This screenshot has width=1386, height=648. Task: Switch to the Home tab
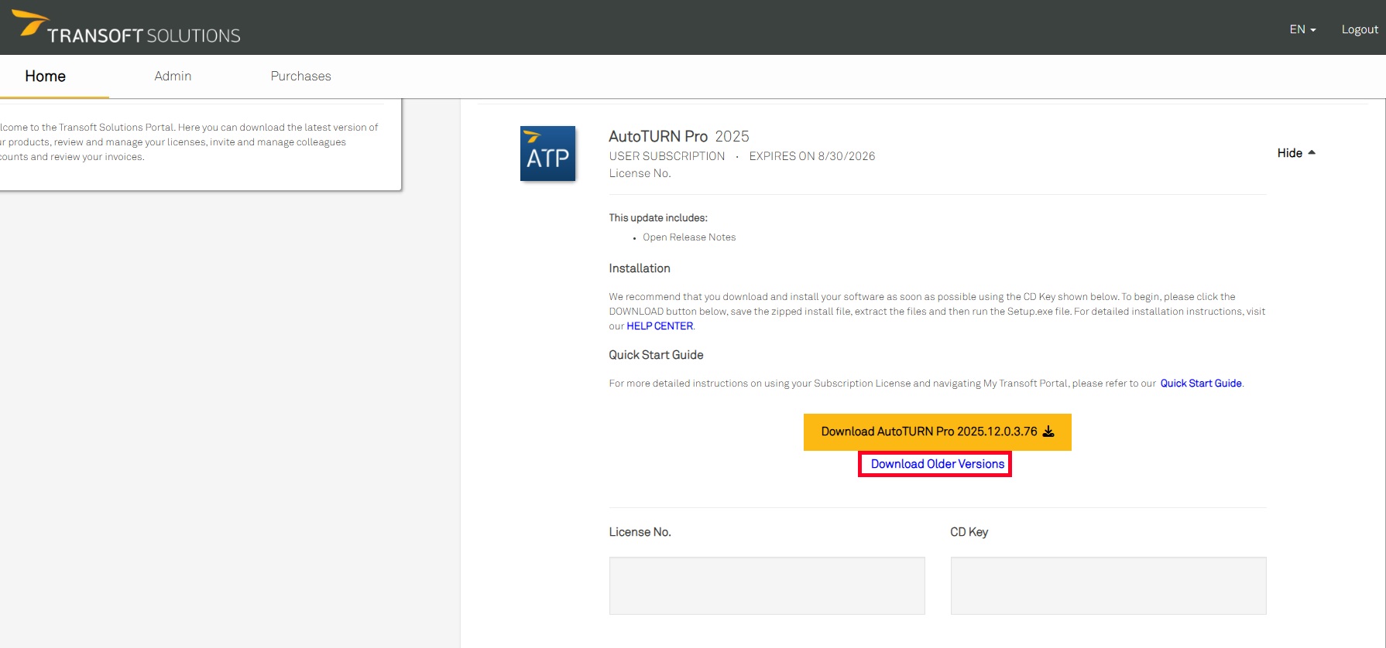[45, 76]
